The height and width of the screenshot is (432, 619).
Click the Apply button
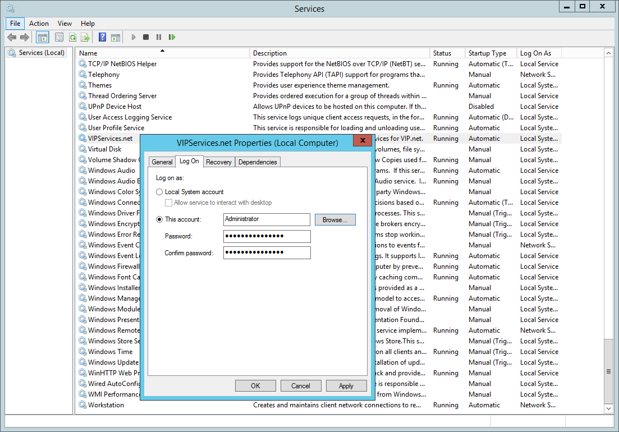click(346, 385)
